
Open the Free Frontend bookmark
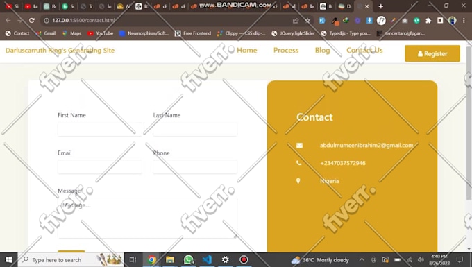point(193,33)
